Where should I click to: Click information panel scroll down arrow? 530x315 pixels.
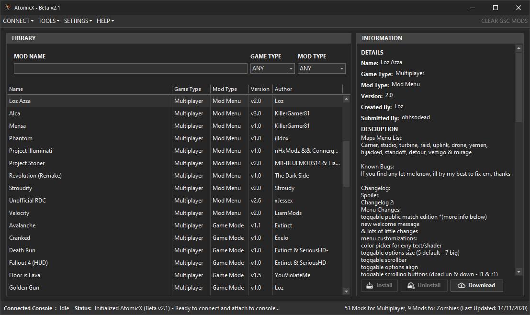[x=519, y=272]
